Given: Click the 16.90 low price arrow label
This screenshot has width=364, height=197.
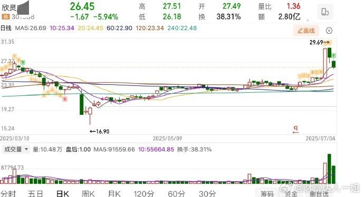Looking at the screenshot, I should 100,131.
